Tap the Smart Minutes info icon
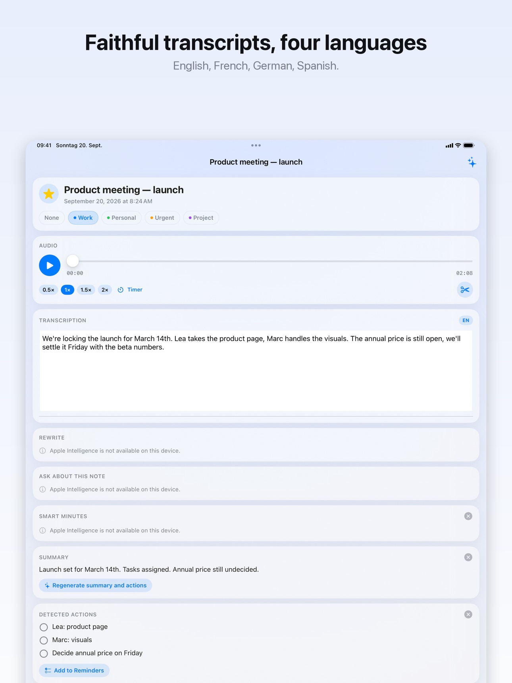Screen dimensions: 512x683 [x=42, y=531]
